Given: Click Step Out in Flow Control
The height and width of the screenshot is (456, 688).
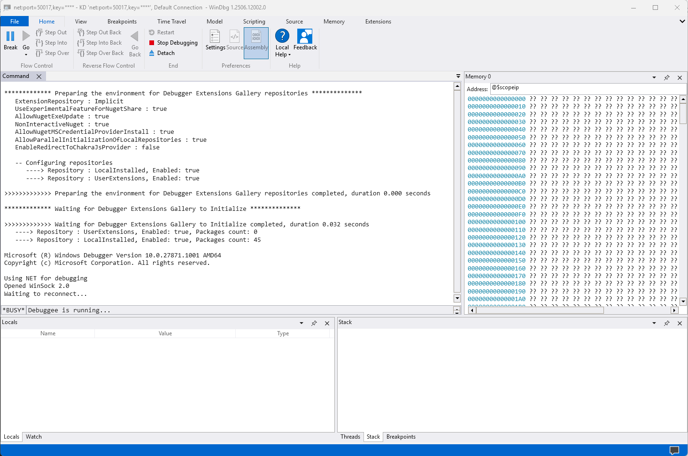Looking at the screenshot, I should 51,32.
